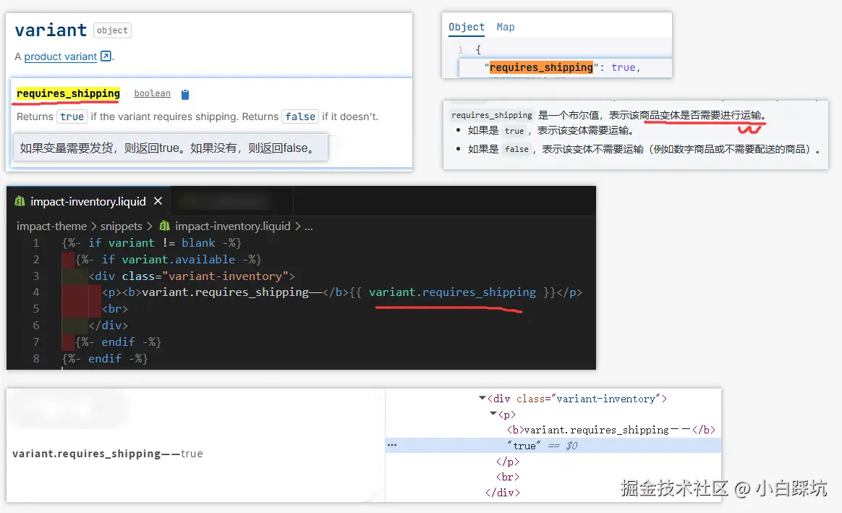This screenshot has width=842, height=513.
Task: Select the closing /div tag row
Action: tap(503, 492)
